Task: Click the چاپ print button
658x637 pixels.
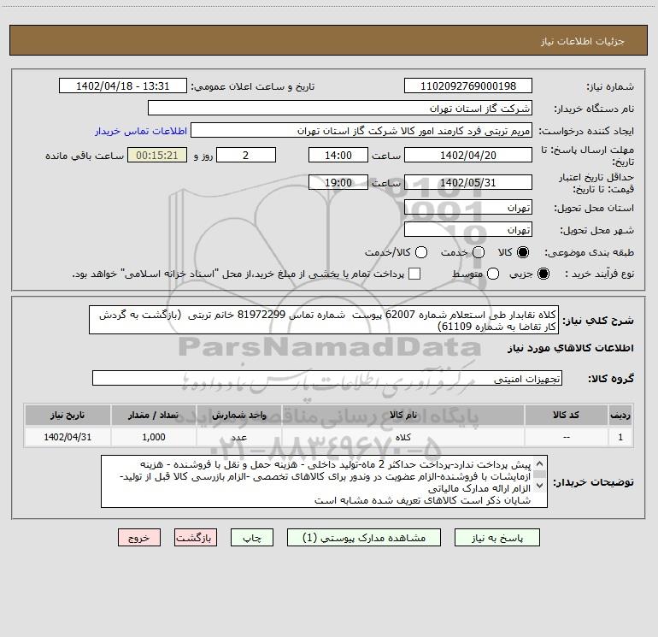Action: (252, 538)
